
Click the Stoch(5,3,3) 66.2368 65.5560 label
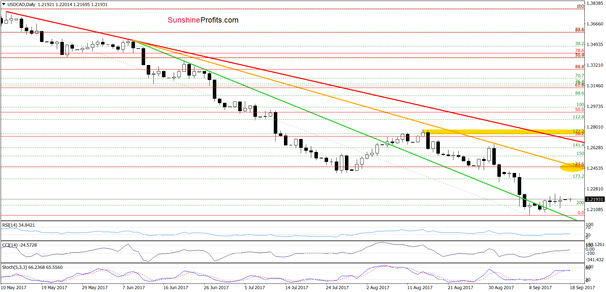tap(32, 267)
